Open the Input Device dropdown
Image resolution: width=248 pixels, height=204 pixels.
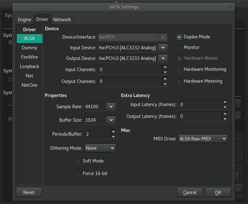click(x=163, y=48)
